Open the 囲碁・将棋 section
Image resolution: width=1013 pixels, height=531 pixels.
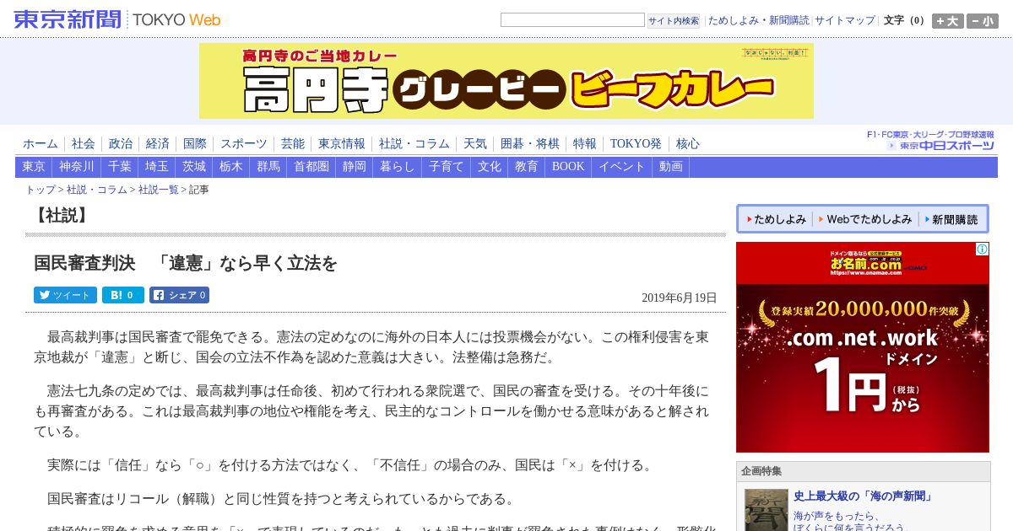point(530,143)
